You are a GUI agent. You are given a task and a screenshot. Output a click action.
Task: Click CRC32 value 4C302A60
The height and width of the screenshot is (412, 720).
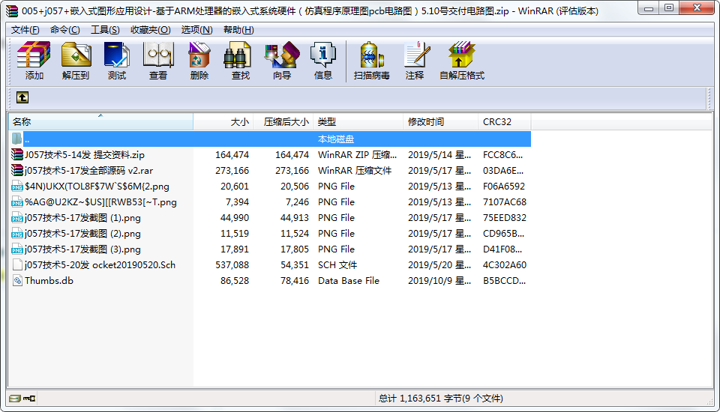click(x=504, y=264)
